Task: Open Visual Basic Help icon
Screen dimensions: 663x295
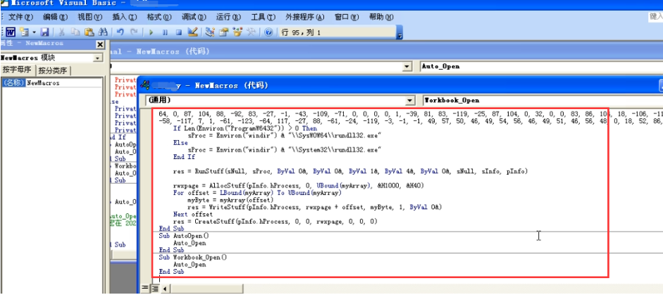Action: coord(268,32)
